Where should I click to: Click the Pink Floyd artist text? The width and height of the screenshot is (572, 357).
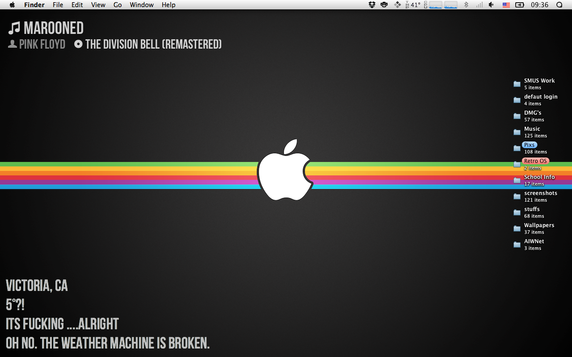point(42,44)
